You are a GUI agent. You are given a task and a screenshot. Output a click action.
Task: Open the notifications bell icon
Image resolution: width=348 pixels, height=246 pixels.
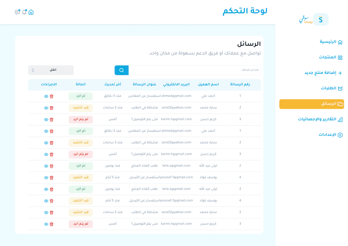pos(24,12)
